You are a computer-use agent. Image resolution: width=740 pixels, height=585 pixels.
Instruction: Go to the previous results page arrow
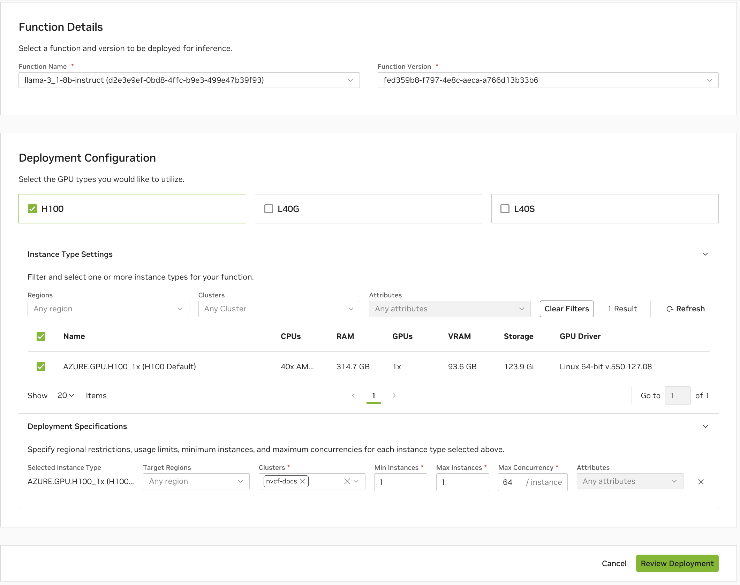(x=353, y=395)
